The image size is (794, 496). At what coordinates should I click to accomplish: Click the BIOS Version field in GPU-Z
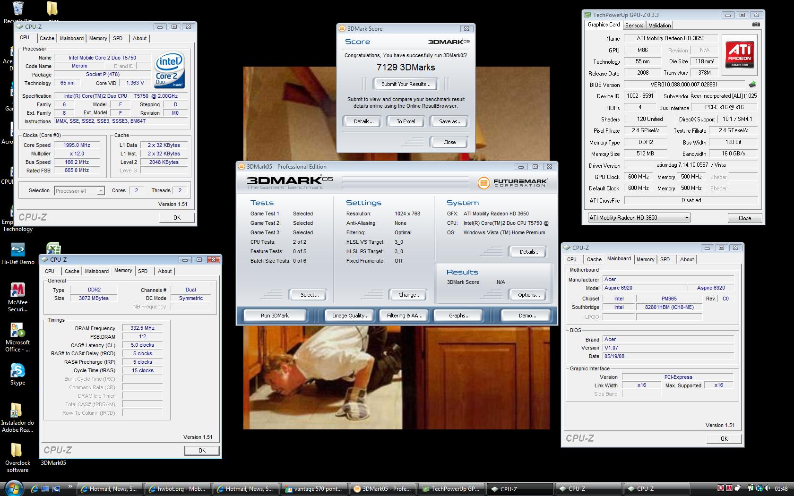(684, 85)
